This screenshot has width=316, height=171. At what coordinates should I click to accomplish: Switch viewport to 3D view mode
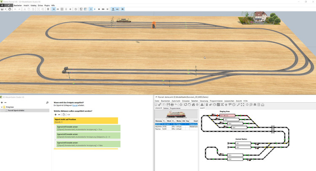click(54, 9)
